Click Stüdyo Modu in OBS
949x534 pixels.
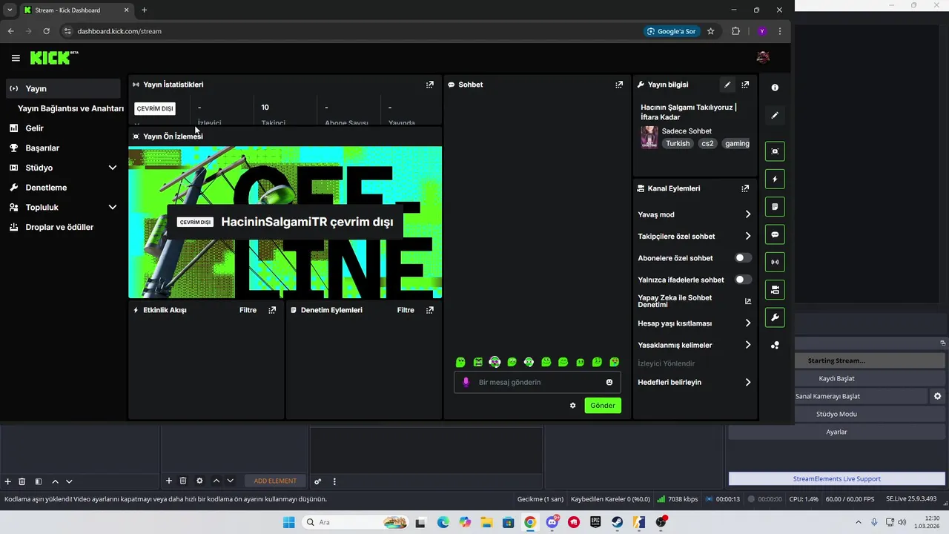(836, 414)
